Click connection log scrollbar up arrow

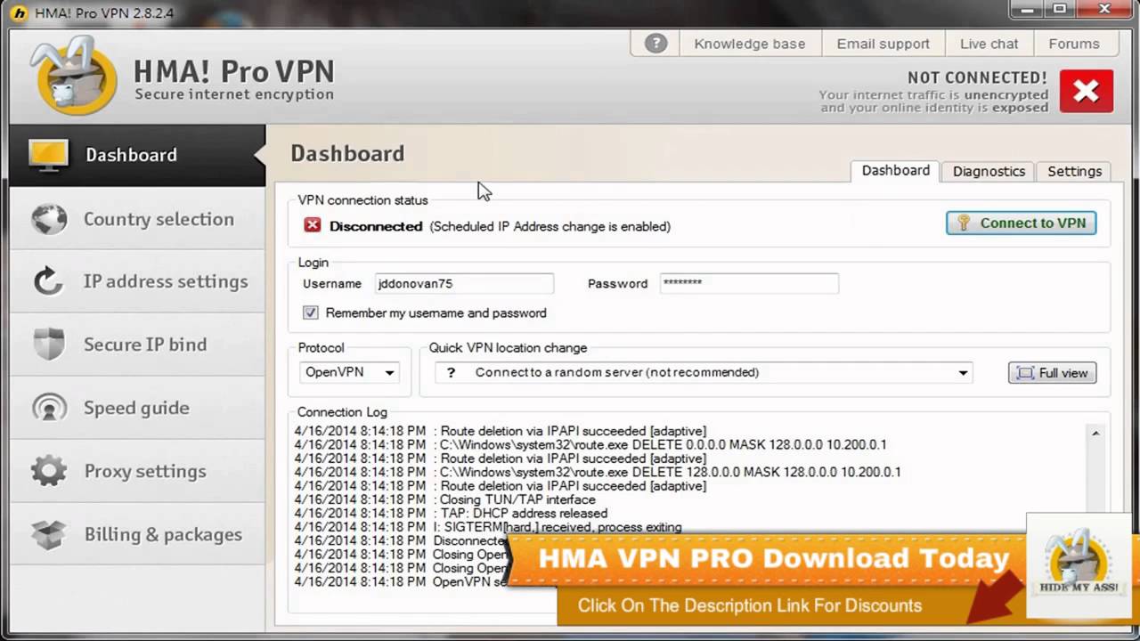pos(1095,433)
